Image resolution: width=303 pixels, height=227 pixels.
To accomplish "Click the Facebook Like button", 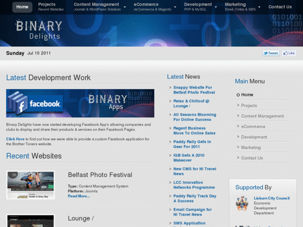I will [x=289, y=53].
